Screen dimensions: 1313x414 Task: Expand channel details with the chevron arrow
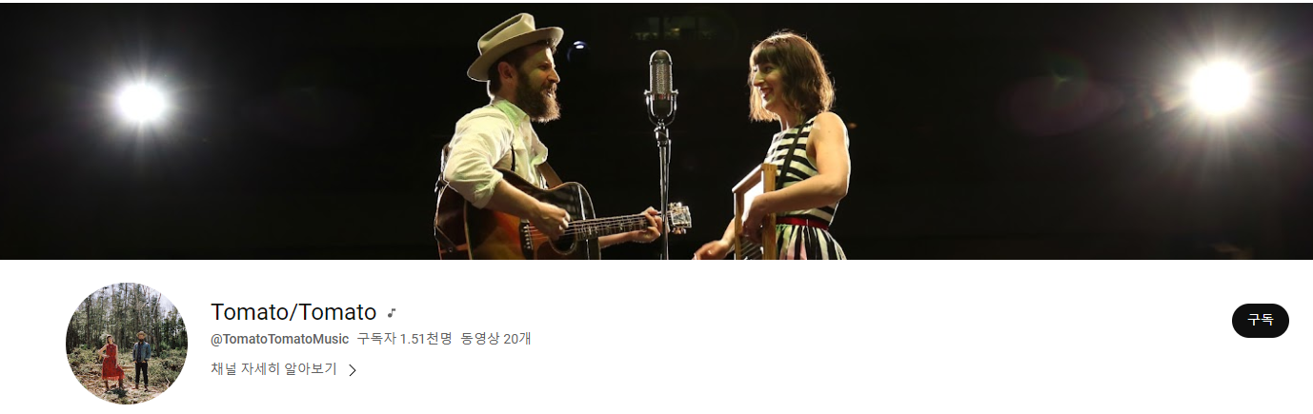[x=353, y=370]
